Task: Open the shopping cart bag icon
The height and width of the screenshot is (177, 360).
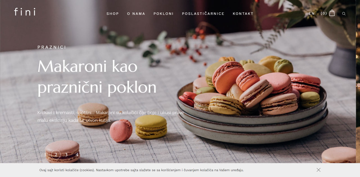Action: (332, 13)
